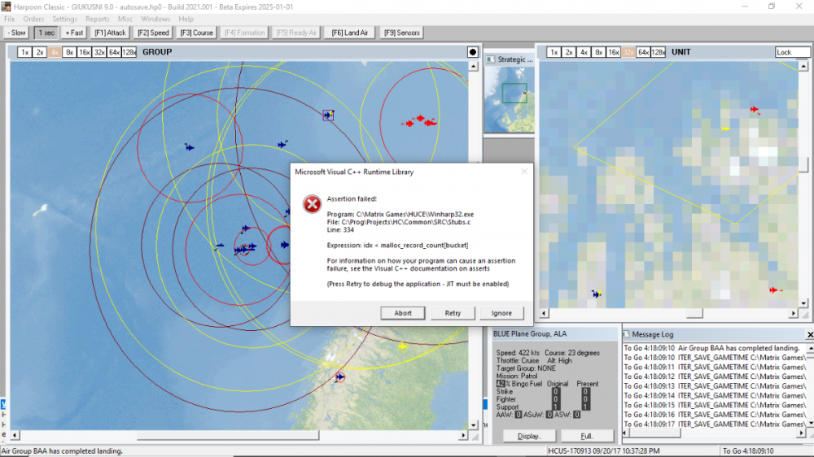The height and width of the screenshot is (457, 814).
Task: Set Unit map zoom to 64x
Action: tap(644, 52)
